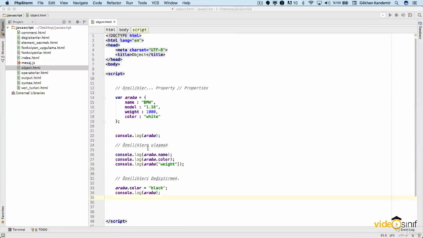Image resolution: width=423 pixels, height=238 pixels.
Task: Open the Terminal tool window
Action: tap(17, 229)
